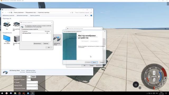The width and height of the screenshot is (169, 95).
Task: Click Далее in the calibration wizard
Action: point(95,62)
